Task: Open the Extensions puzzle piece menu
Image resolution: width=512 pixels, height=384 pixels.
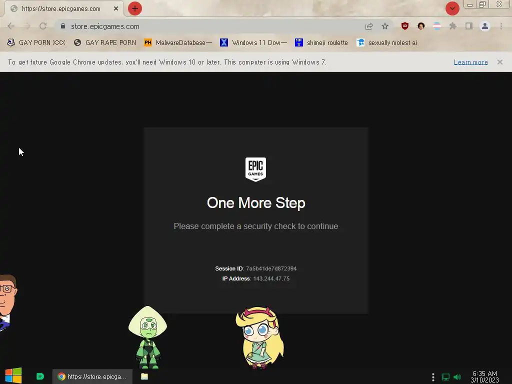Action: 453,26
